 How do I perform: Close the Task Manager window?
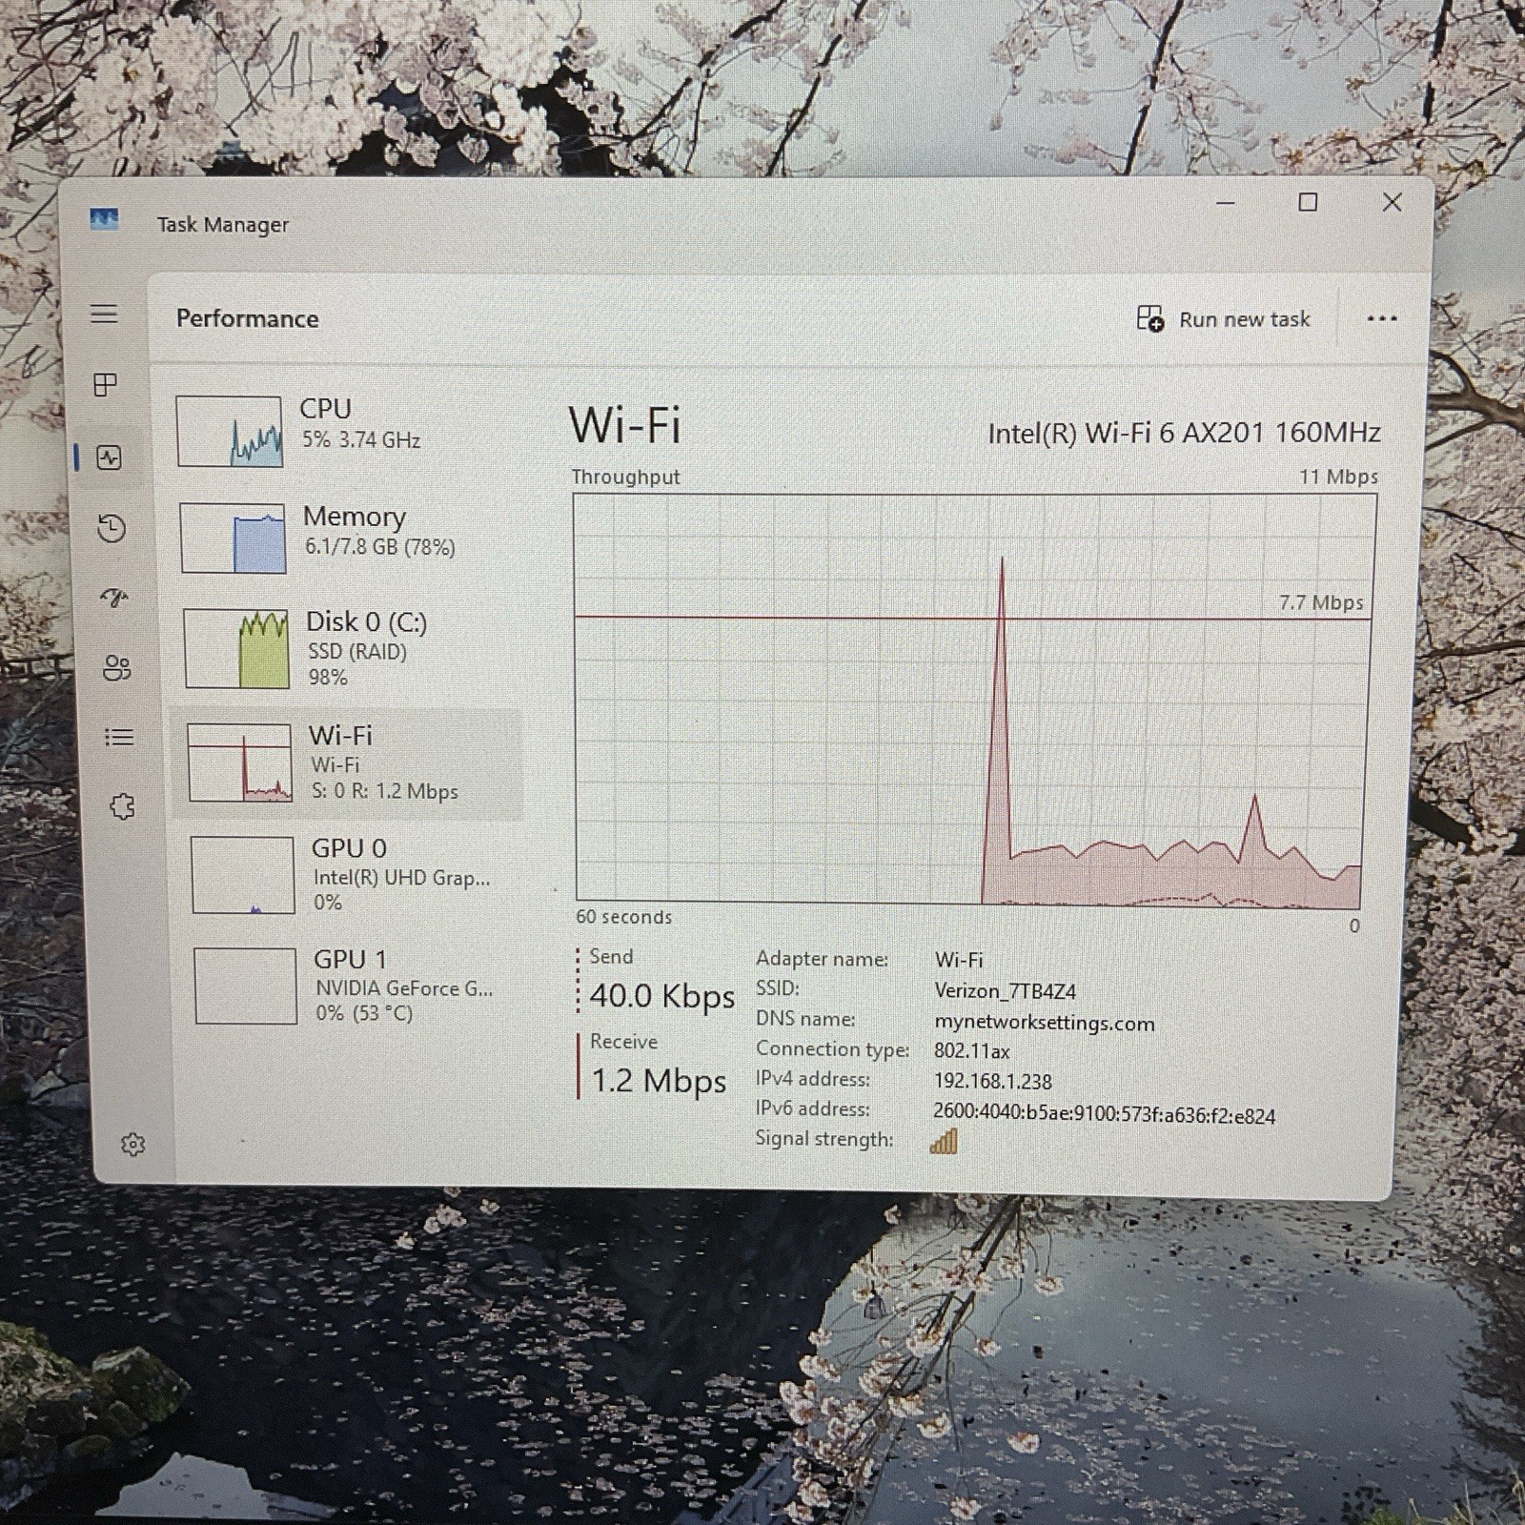click(x=1392, y=202)
